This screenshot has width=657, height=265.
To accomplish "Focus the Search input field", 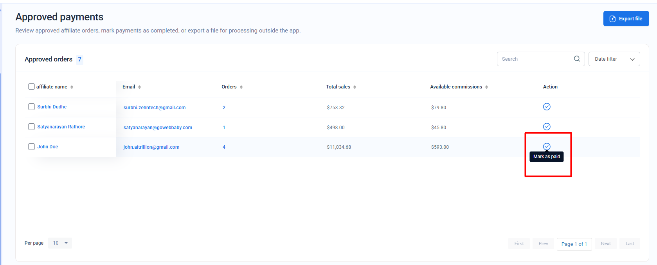I will tap(534, 59).
